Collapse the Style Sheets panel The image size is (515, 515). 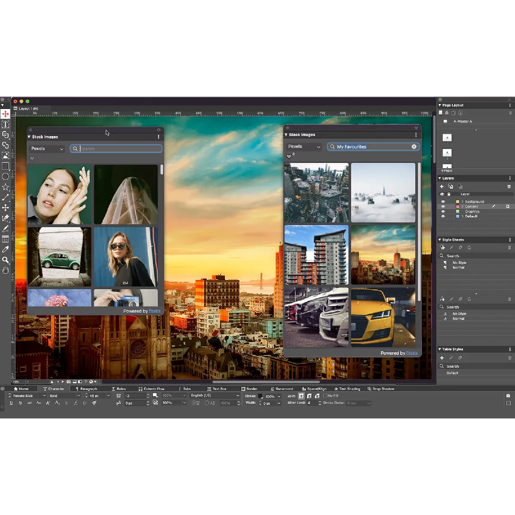pyautogui.click(x=440, y=239)
